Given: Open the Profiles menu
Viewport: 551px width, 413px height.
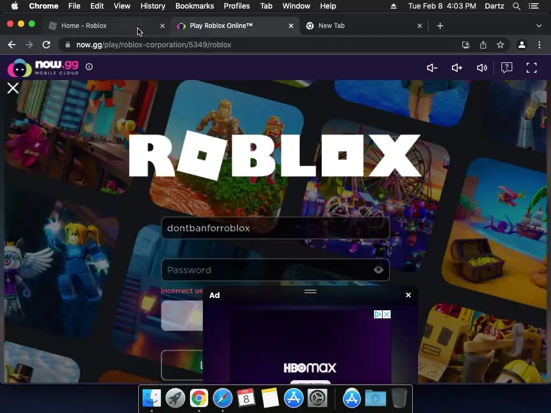Looking at the screenshot, I should click(x=237, y=6).
